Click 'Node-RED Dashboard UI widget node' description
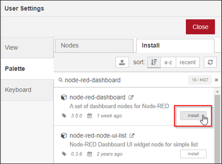The image size is (222, 164). click(x=134, y=145)
